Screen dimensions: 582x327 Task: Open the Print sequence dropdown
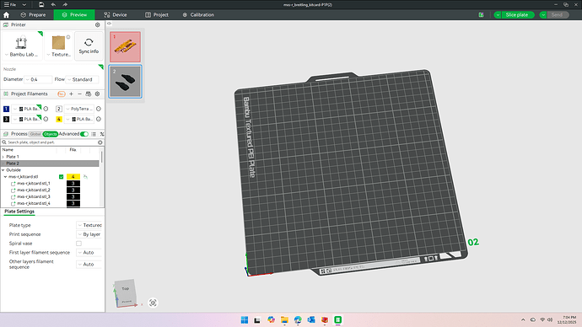tap(89, 234)
